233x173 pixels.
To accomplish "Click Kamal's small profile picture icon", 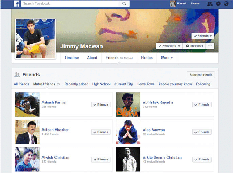I will click(x=173, y=3).
